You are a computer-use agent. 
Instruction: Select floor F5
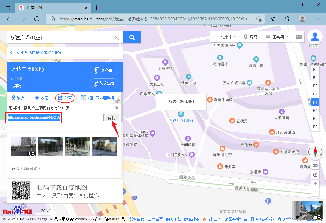315,69
